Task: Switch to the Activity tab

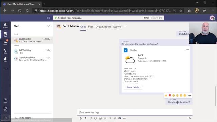Action: click(117, 27)
